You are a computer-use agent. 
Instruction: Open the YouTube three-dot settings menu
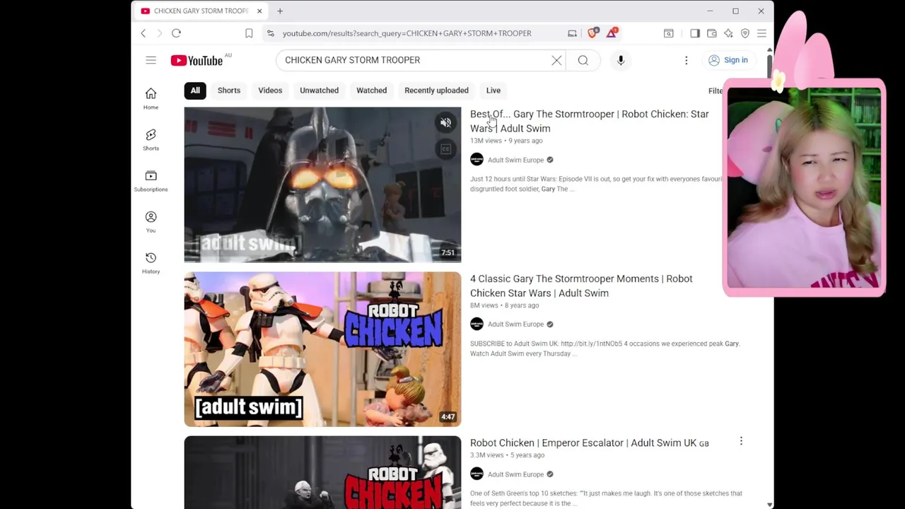[x=686, y=60]
